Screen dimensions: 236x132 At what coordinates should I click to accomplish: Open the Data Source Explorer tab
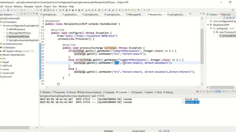[90, 92]
